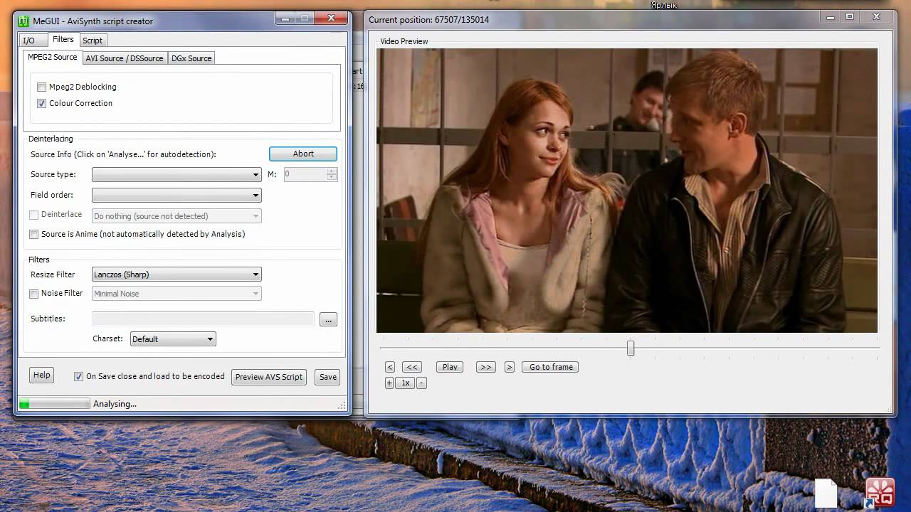The width and height of the screenshot is (911, 512).
Task: Step forward one frame with > button
Action: 509,367
